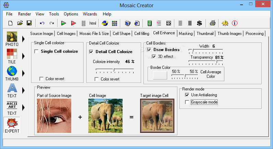Switch to the Processing tab
Viewport: 273px width, 149px height.
[255, 34]
